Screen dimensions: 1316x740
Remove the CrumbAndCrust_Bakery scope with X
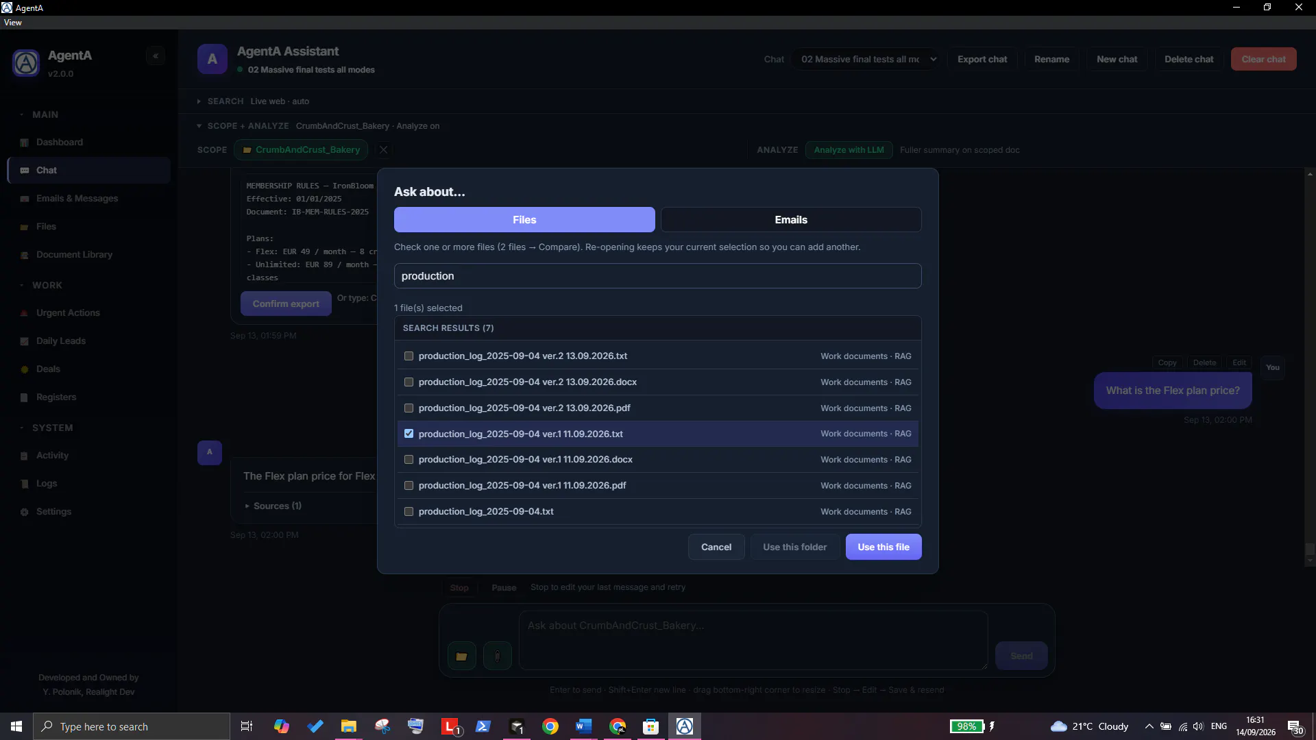383,150
